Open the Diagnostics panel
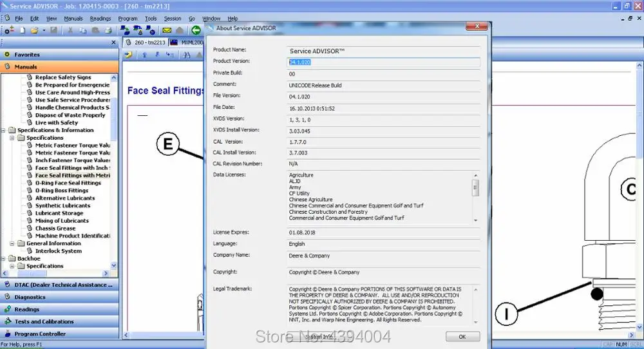 (x=59, y=297)
